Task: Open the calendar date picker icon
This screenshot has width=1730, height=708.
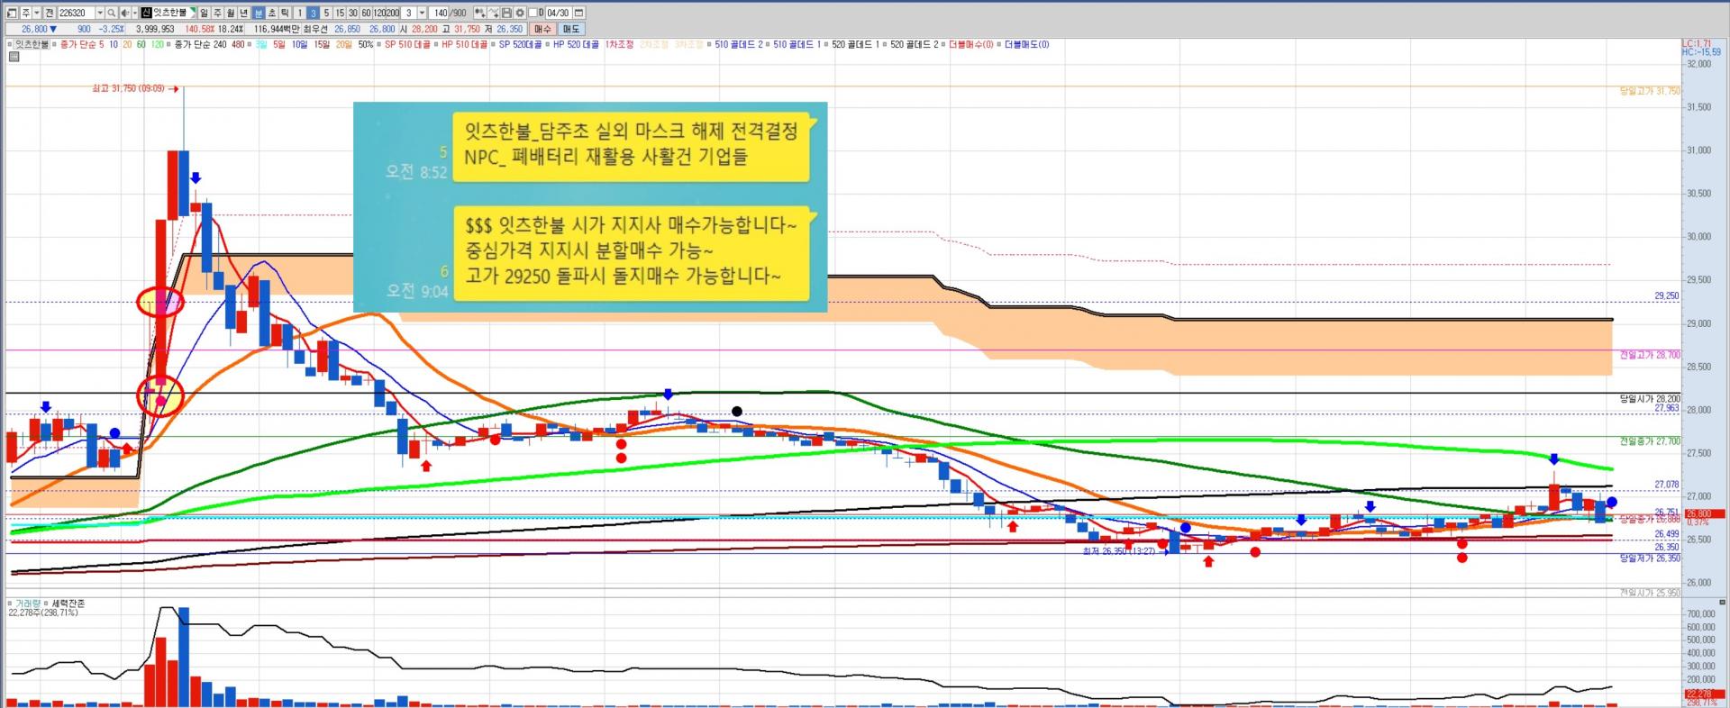Action: [x=578, y=14]
